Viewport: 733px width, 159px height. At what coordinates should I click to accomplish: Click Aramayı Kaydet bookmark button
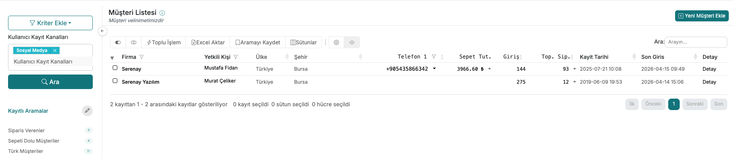click(258, 42)
